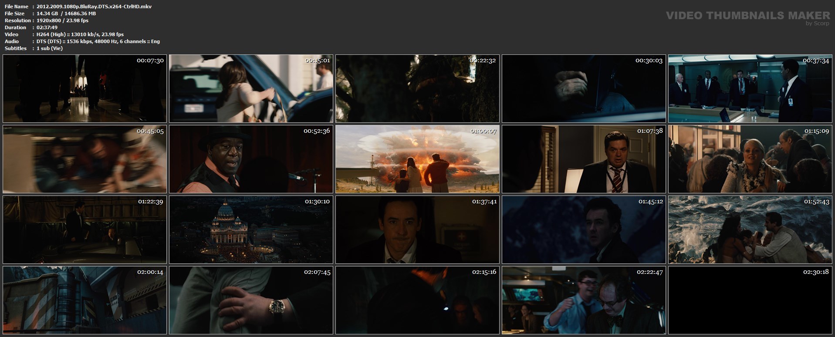Select the frame at 01:07:38

tap(584, 159)
